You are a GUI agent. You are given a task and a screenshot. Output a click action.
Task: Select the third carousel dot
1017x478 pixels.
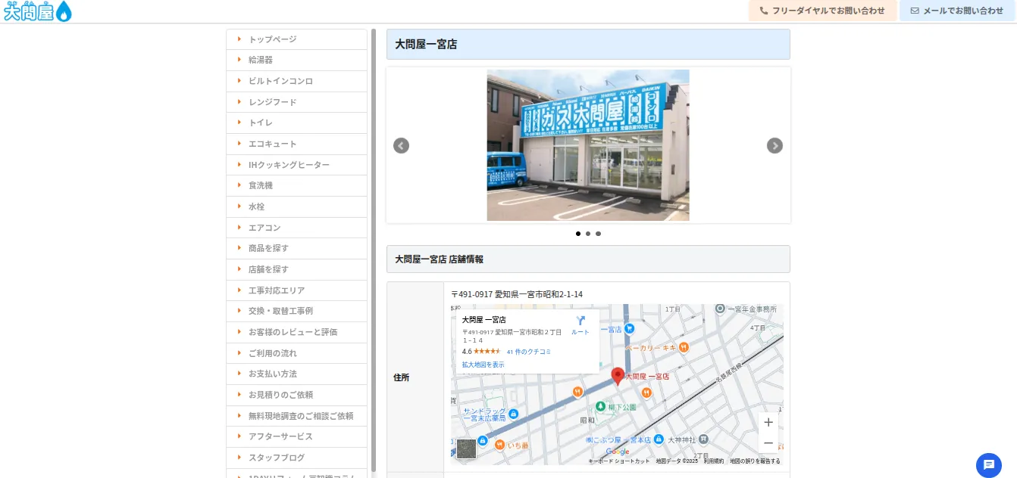click(598, 234)
